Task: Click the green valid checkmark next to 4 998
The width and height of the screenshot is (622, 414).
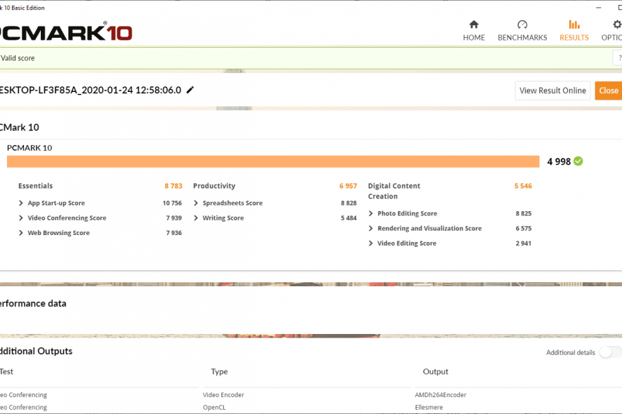Action: [x=578, y=161]
